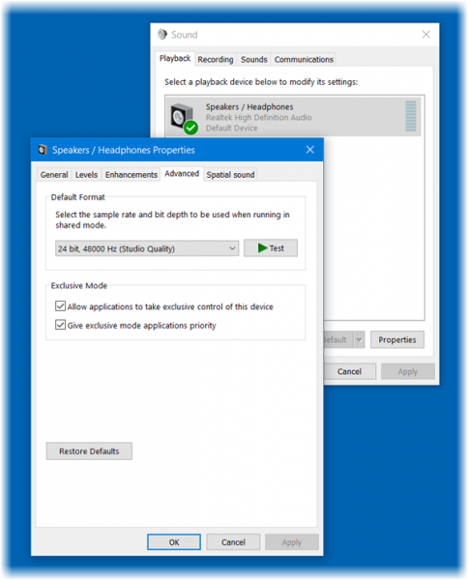Close the Speakers / Headphones Properties dialog
The image size is (468, 580).
310,150
